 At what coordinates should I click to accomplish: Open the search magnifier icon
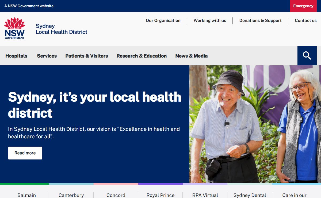click(307, 56)
